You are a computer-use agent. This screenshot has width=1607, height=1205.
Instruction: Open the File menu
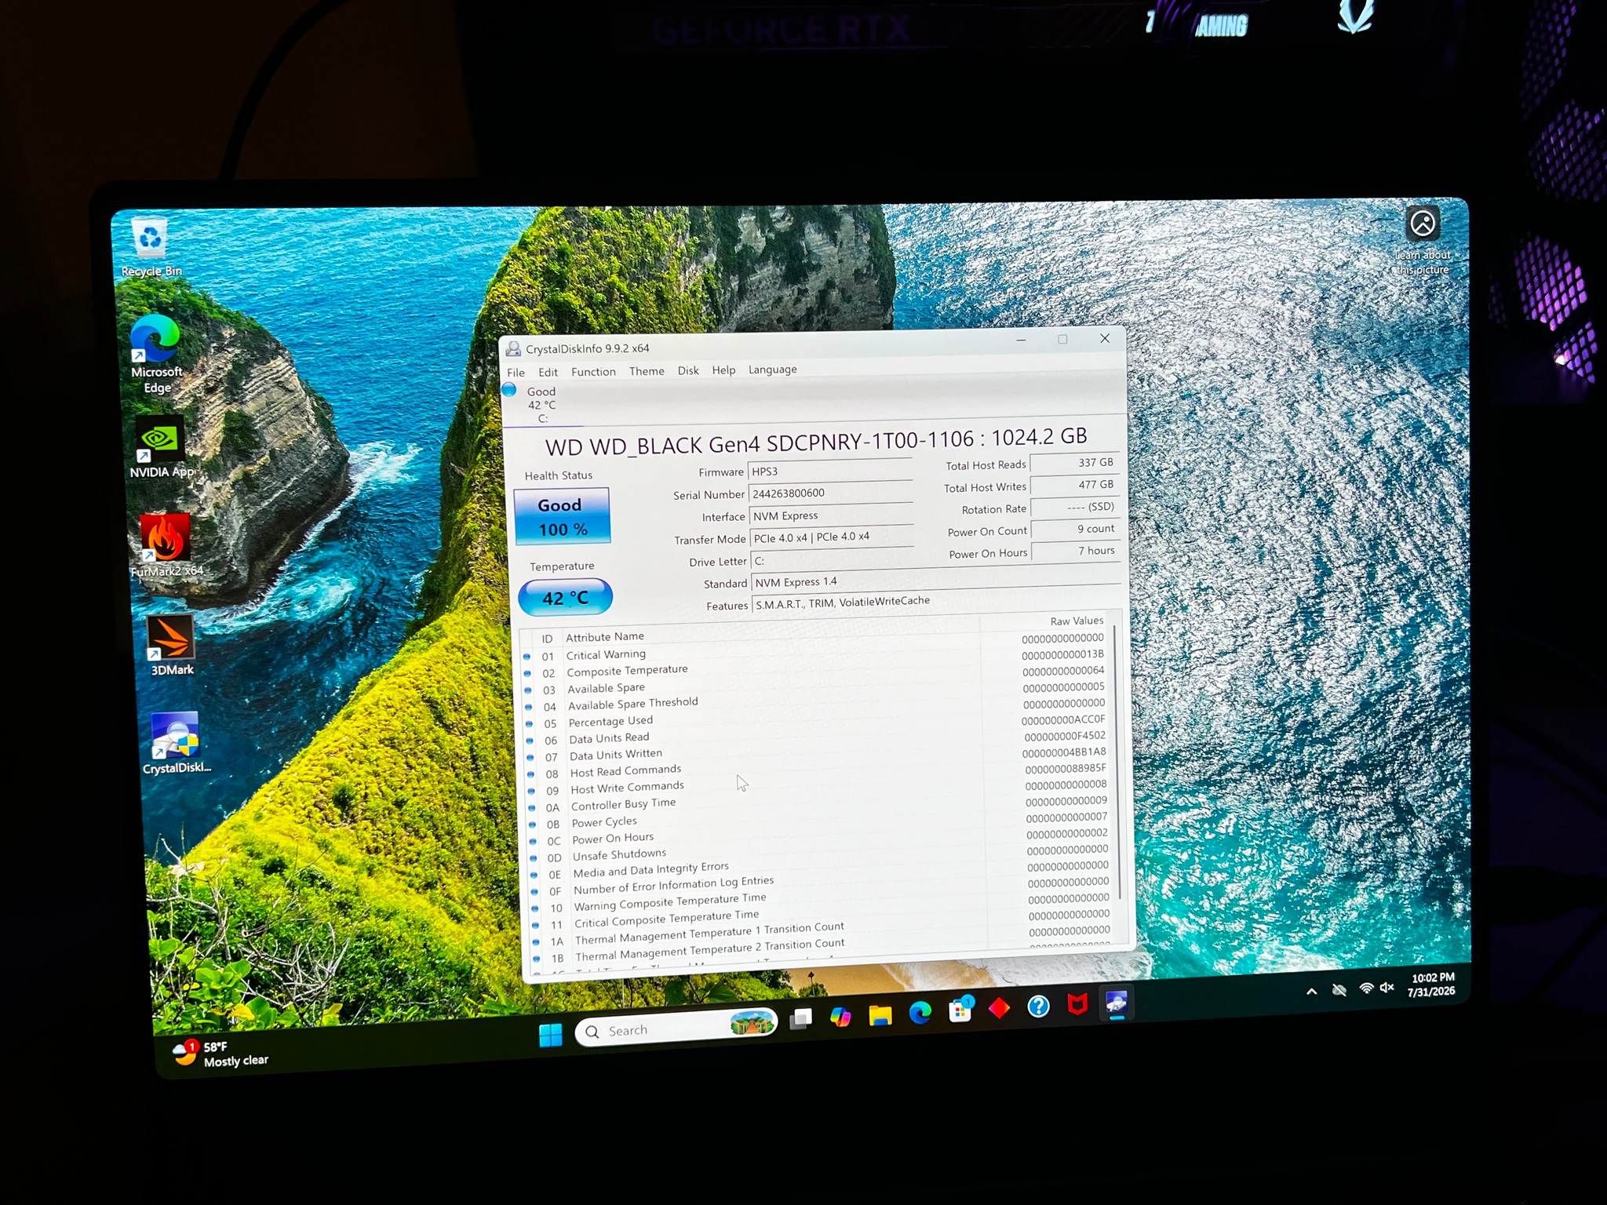click(x=516, y=373)
